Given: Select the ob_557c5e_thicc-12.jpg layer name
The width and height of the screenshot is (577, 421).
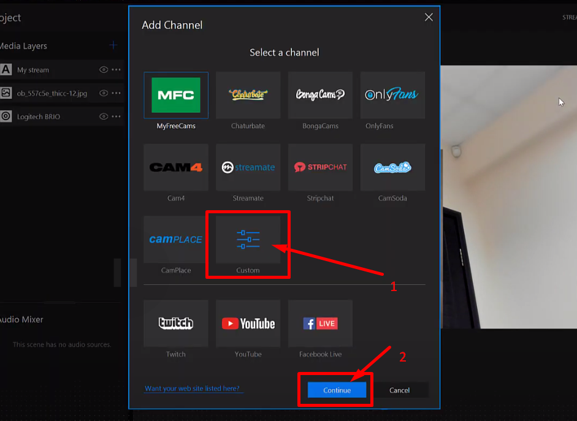Looking at the screenshot, I should 52,93.
